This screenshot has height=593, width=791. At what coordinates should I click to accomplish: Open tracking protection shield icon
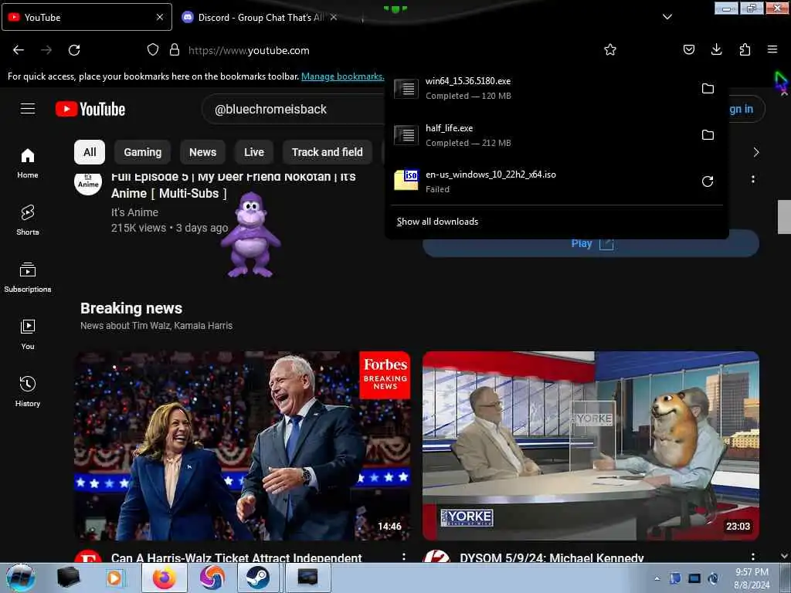point(153,49)
